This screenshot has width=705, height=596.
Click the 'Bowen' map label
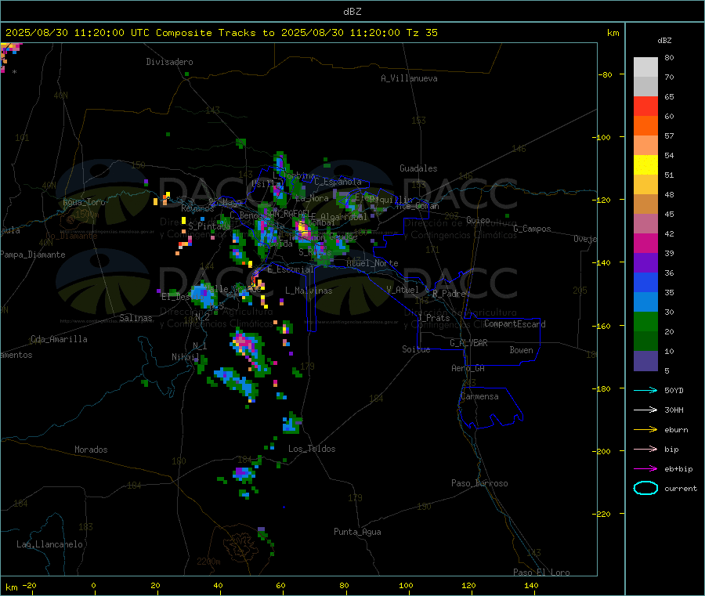tap(522, 350)
